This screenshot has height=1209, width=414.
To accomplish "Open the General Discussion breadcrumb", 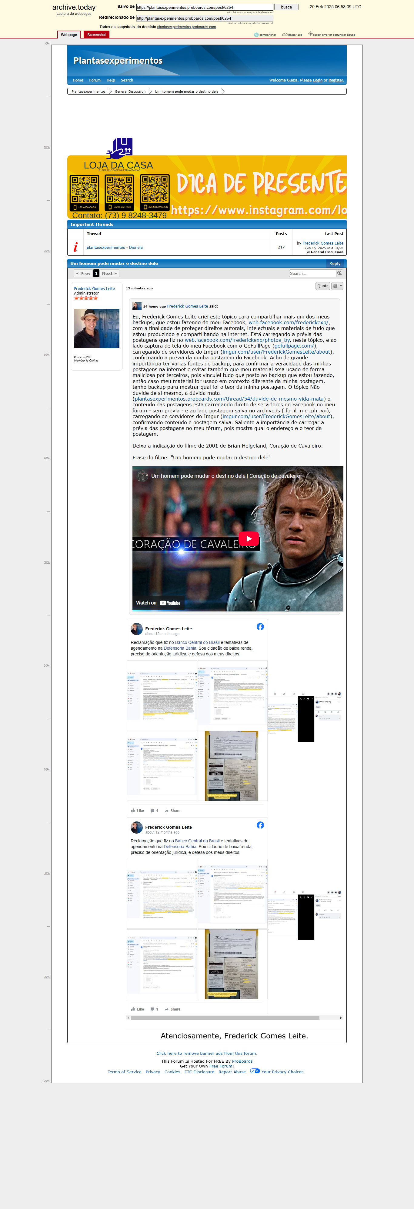I will 130,92.
